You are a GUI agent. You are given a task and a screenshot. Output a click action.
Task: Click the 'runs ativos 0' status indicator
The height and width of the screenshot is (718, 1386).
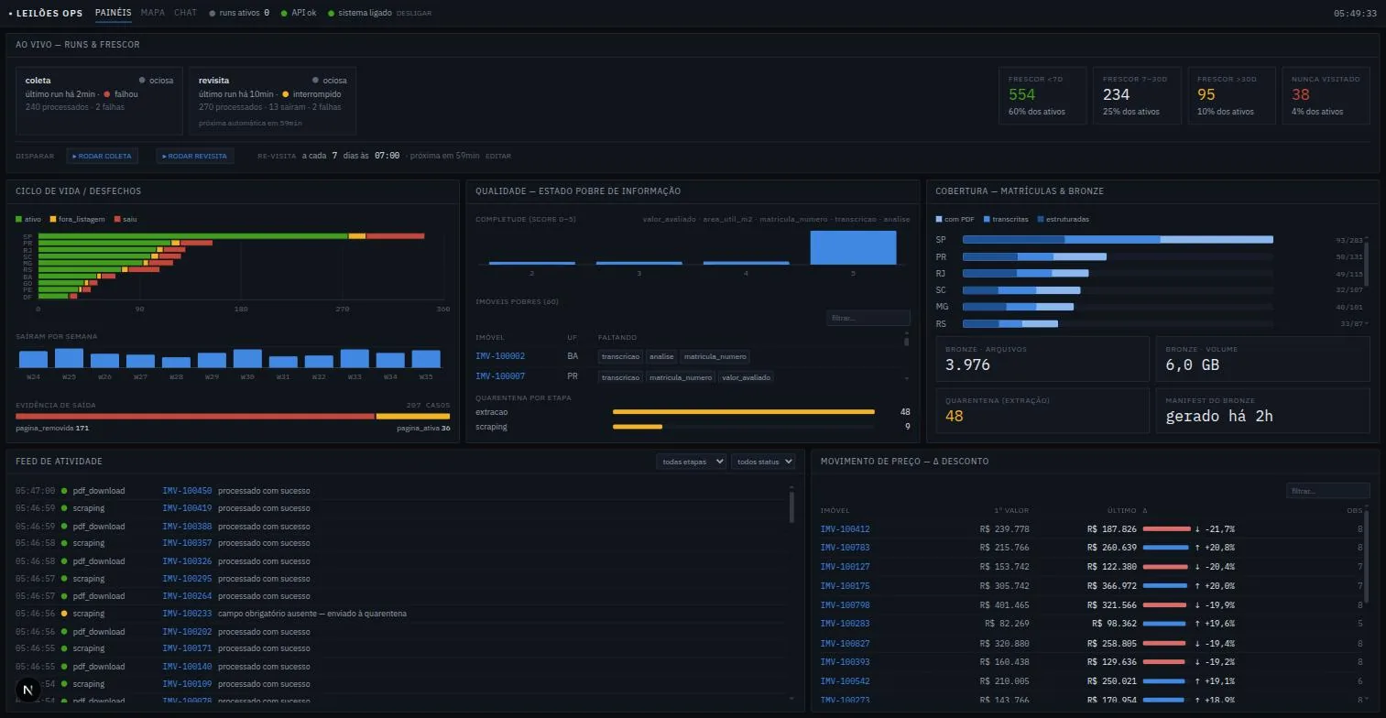click(x=239, y=13)
